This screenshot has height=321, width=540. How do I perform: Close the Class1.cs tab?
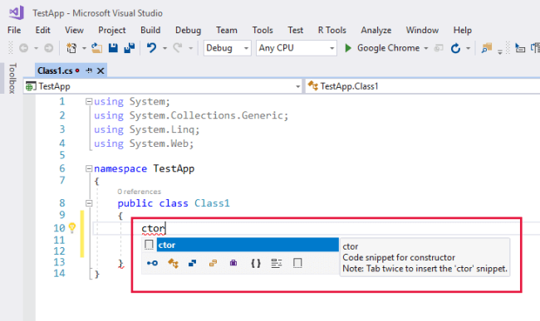pyautogui.click(x=101, y=71)
